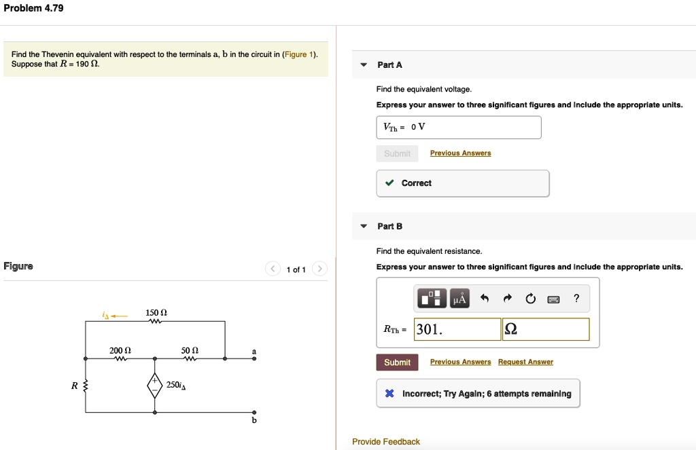Click the green Correct checkmark icon
696x450 pixels.
point(389,183)
